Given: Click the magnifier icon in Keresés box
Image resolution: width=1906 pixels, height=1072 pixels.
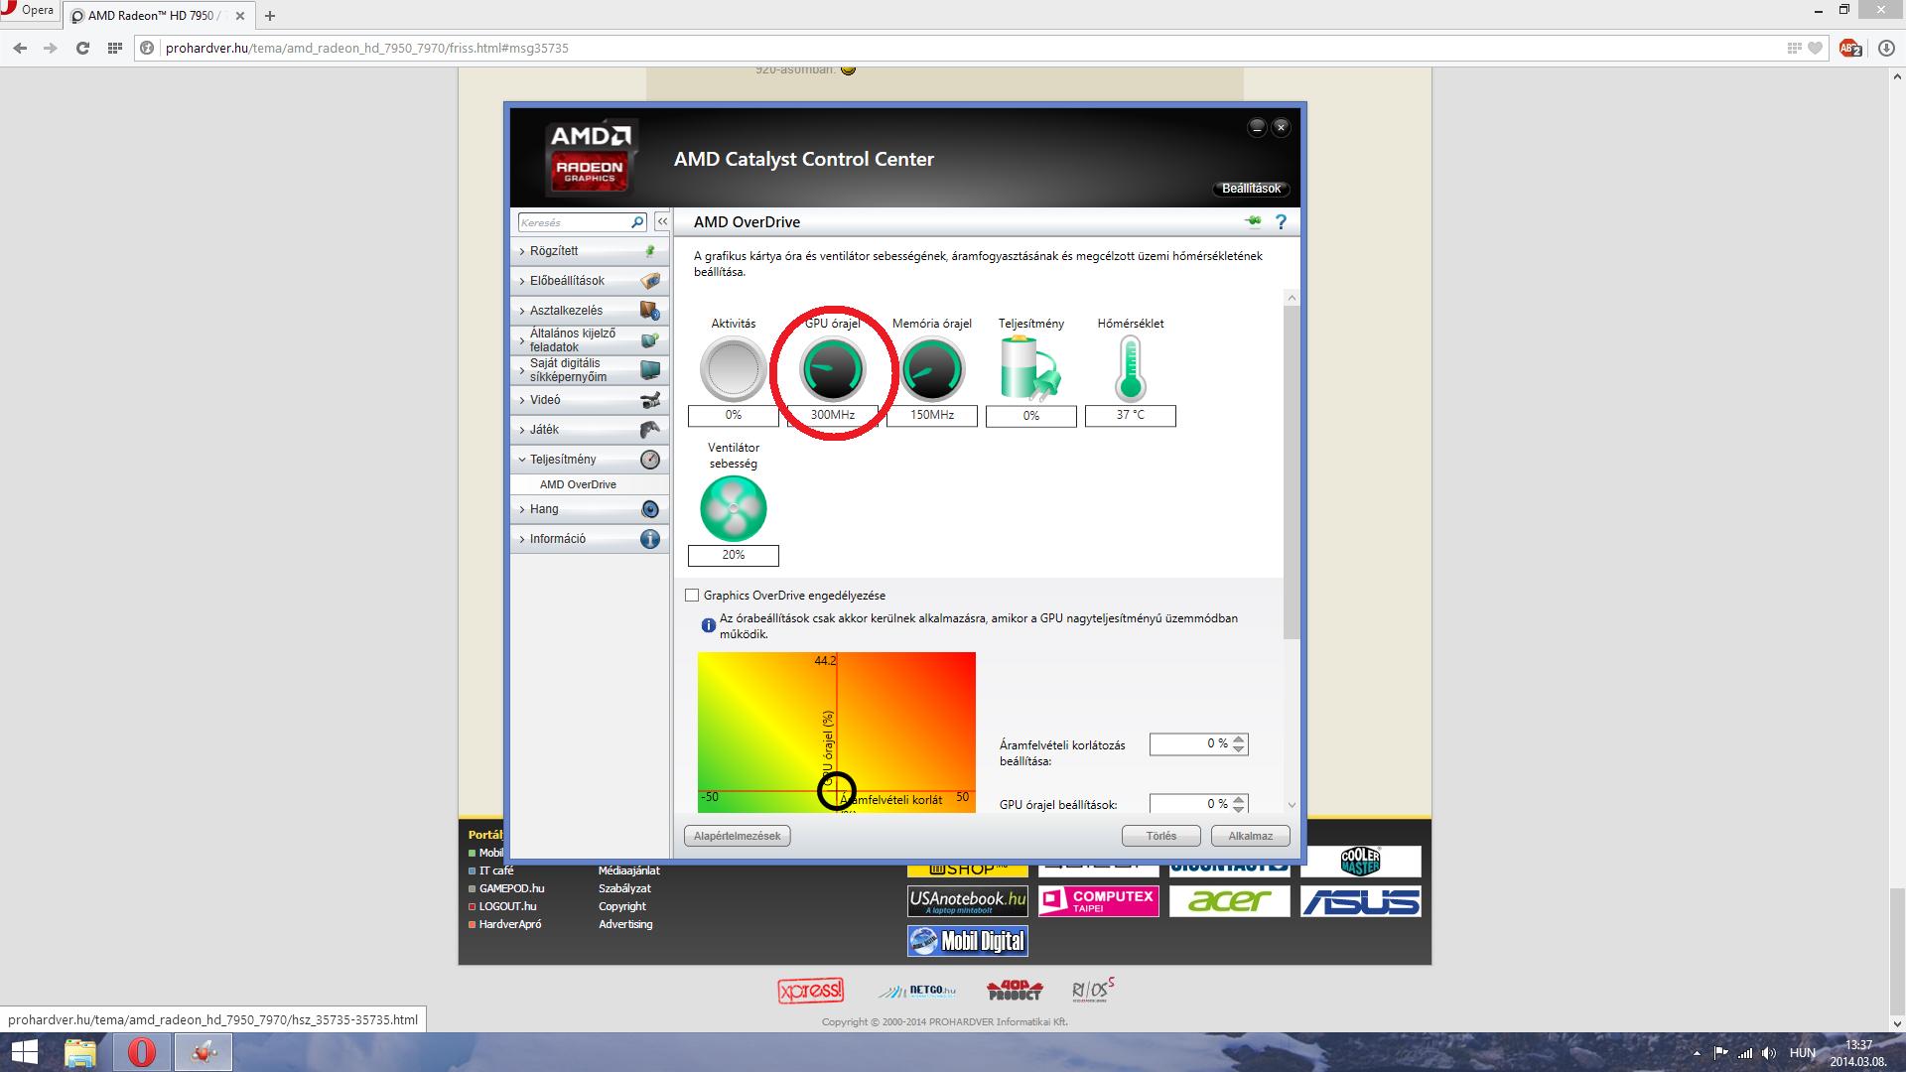Looking at the screenshot, I should [x=637, y=222].
